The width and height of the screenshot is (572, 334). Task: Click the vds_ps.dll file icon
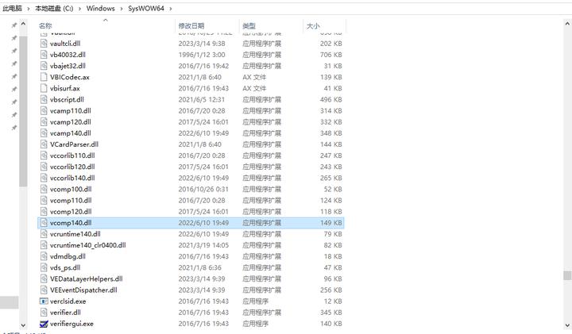[44, 267]
